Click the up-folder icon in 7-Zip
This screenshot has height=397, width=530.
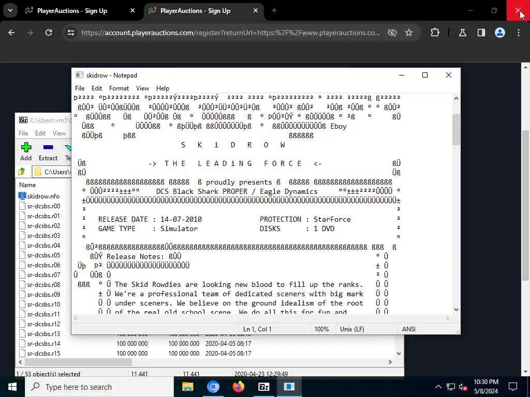coord(22,172)
